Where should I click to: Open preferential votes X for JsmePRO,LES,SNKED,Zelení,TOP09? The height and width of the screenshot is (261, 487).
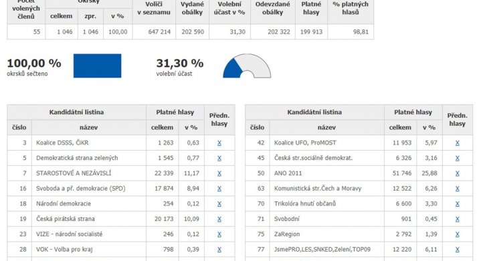pyautogui.click(x=457, y=250)
